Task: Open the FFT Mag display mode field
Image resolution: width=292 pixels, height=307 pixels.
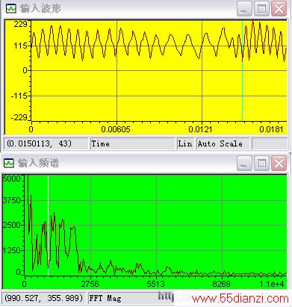Action: (123, 298)
